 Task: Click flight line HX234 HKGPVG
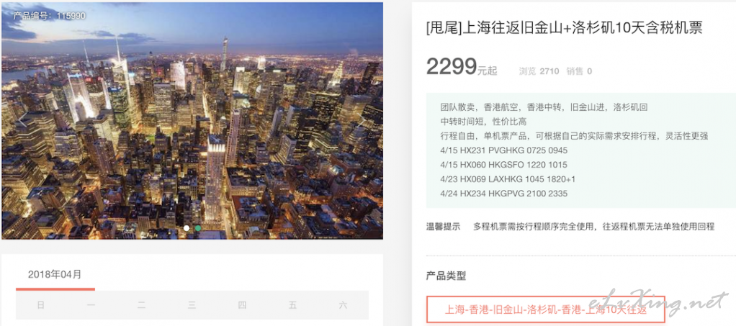505,194
